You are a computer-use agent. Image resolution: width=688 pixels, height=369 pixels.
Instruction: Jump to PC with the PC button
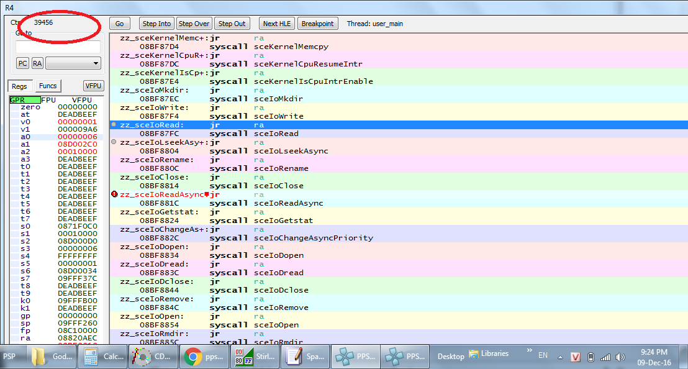pos(22,63)
